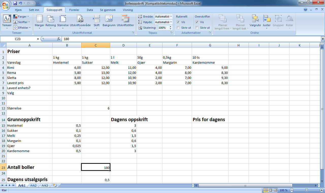Open Juster align objects menu
This screenshot has height=193, width=325.
pos(267,22)
